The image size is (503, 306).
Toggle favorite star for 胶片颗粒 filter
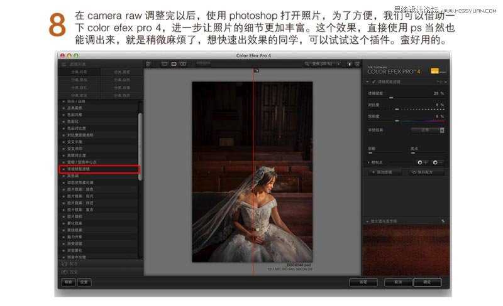pyautogui.click(x=64, y=217)
